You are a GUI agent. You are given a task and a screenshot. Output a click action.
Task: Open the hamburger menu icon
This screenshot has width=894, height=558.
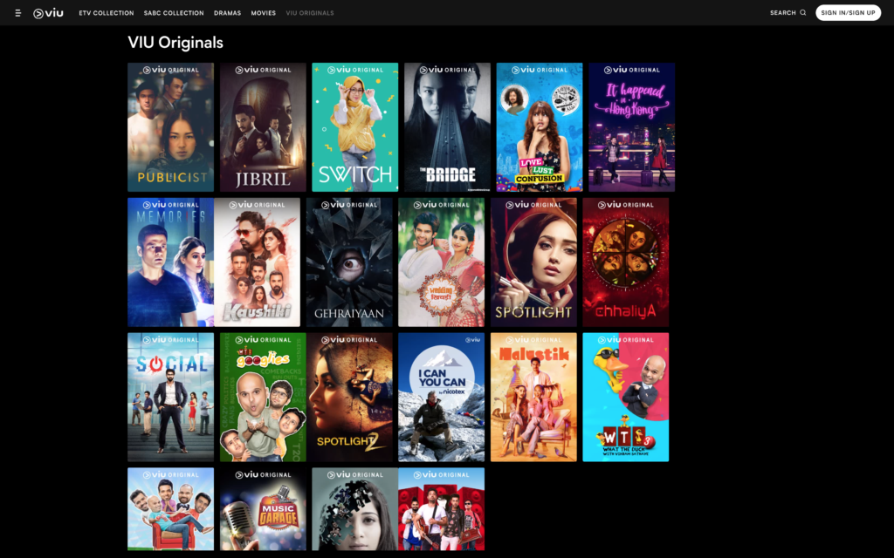pyautogui.click(x=17, y=13)
